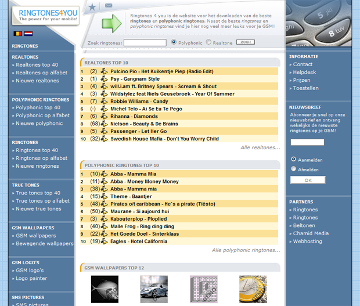360x306 pixels.
Task: Open Polyphonic op alfabet in sidebar
Action: click(x=42, y=116)
